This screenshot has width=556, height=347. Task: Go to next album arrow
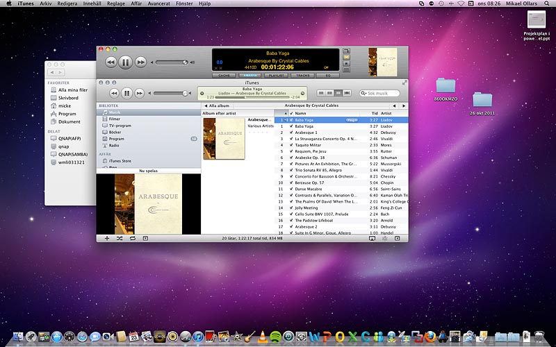404,105
